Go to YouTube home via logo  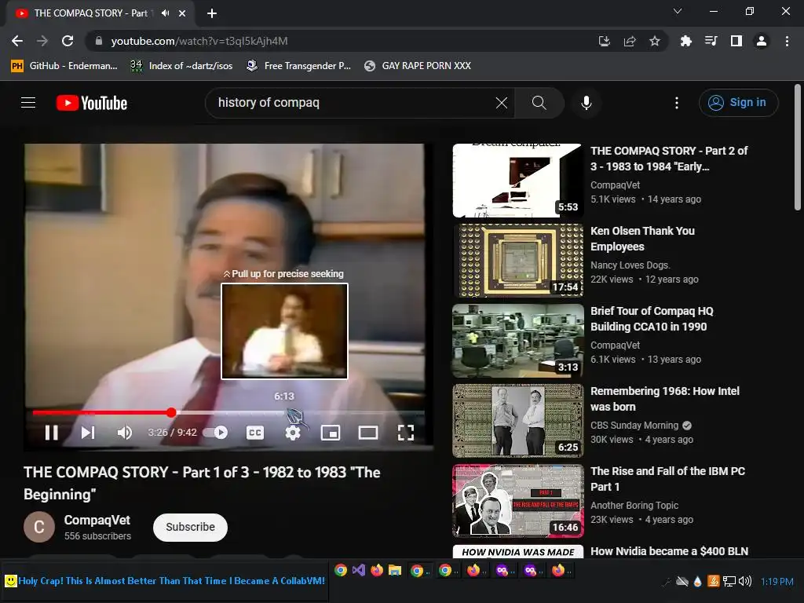pos(92,103)
